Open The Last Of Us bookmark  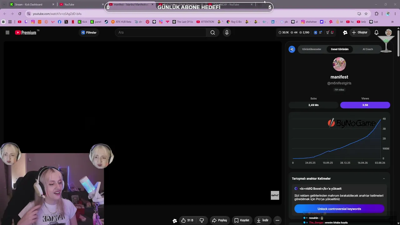point(182,22)
